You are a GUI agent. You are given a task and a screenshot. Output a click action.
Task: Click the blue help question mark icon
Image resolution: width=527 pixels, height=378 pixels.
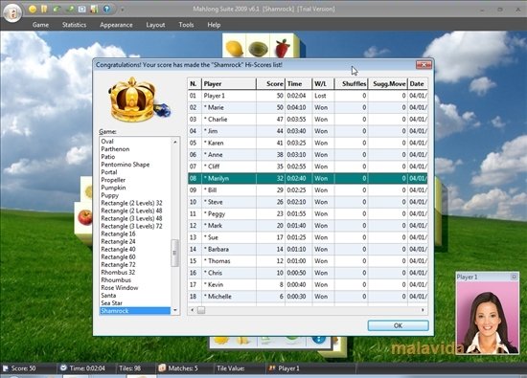coord(107,9)
